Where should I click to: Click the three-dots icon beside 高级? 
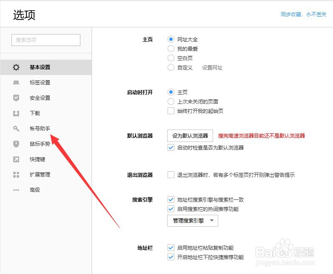pos(16,190)
